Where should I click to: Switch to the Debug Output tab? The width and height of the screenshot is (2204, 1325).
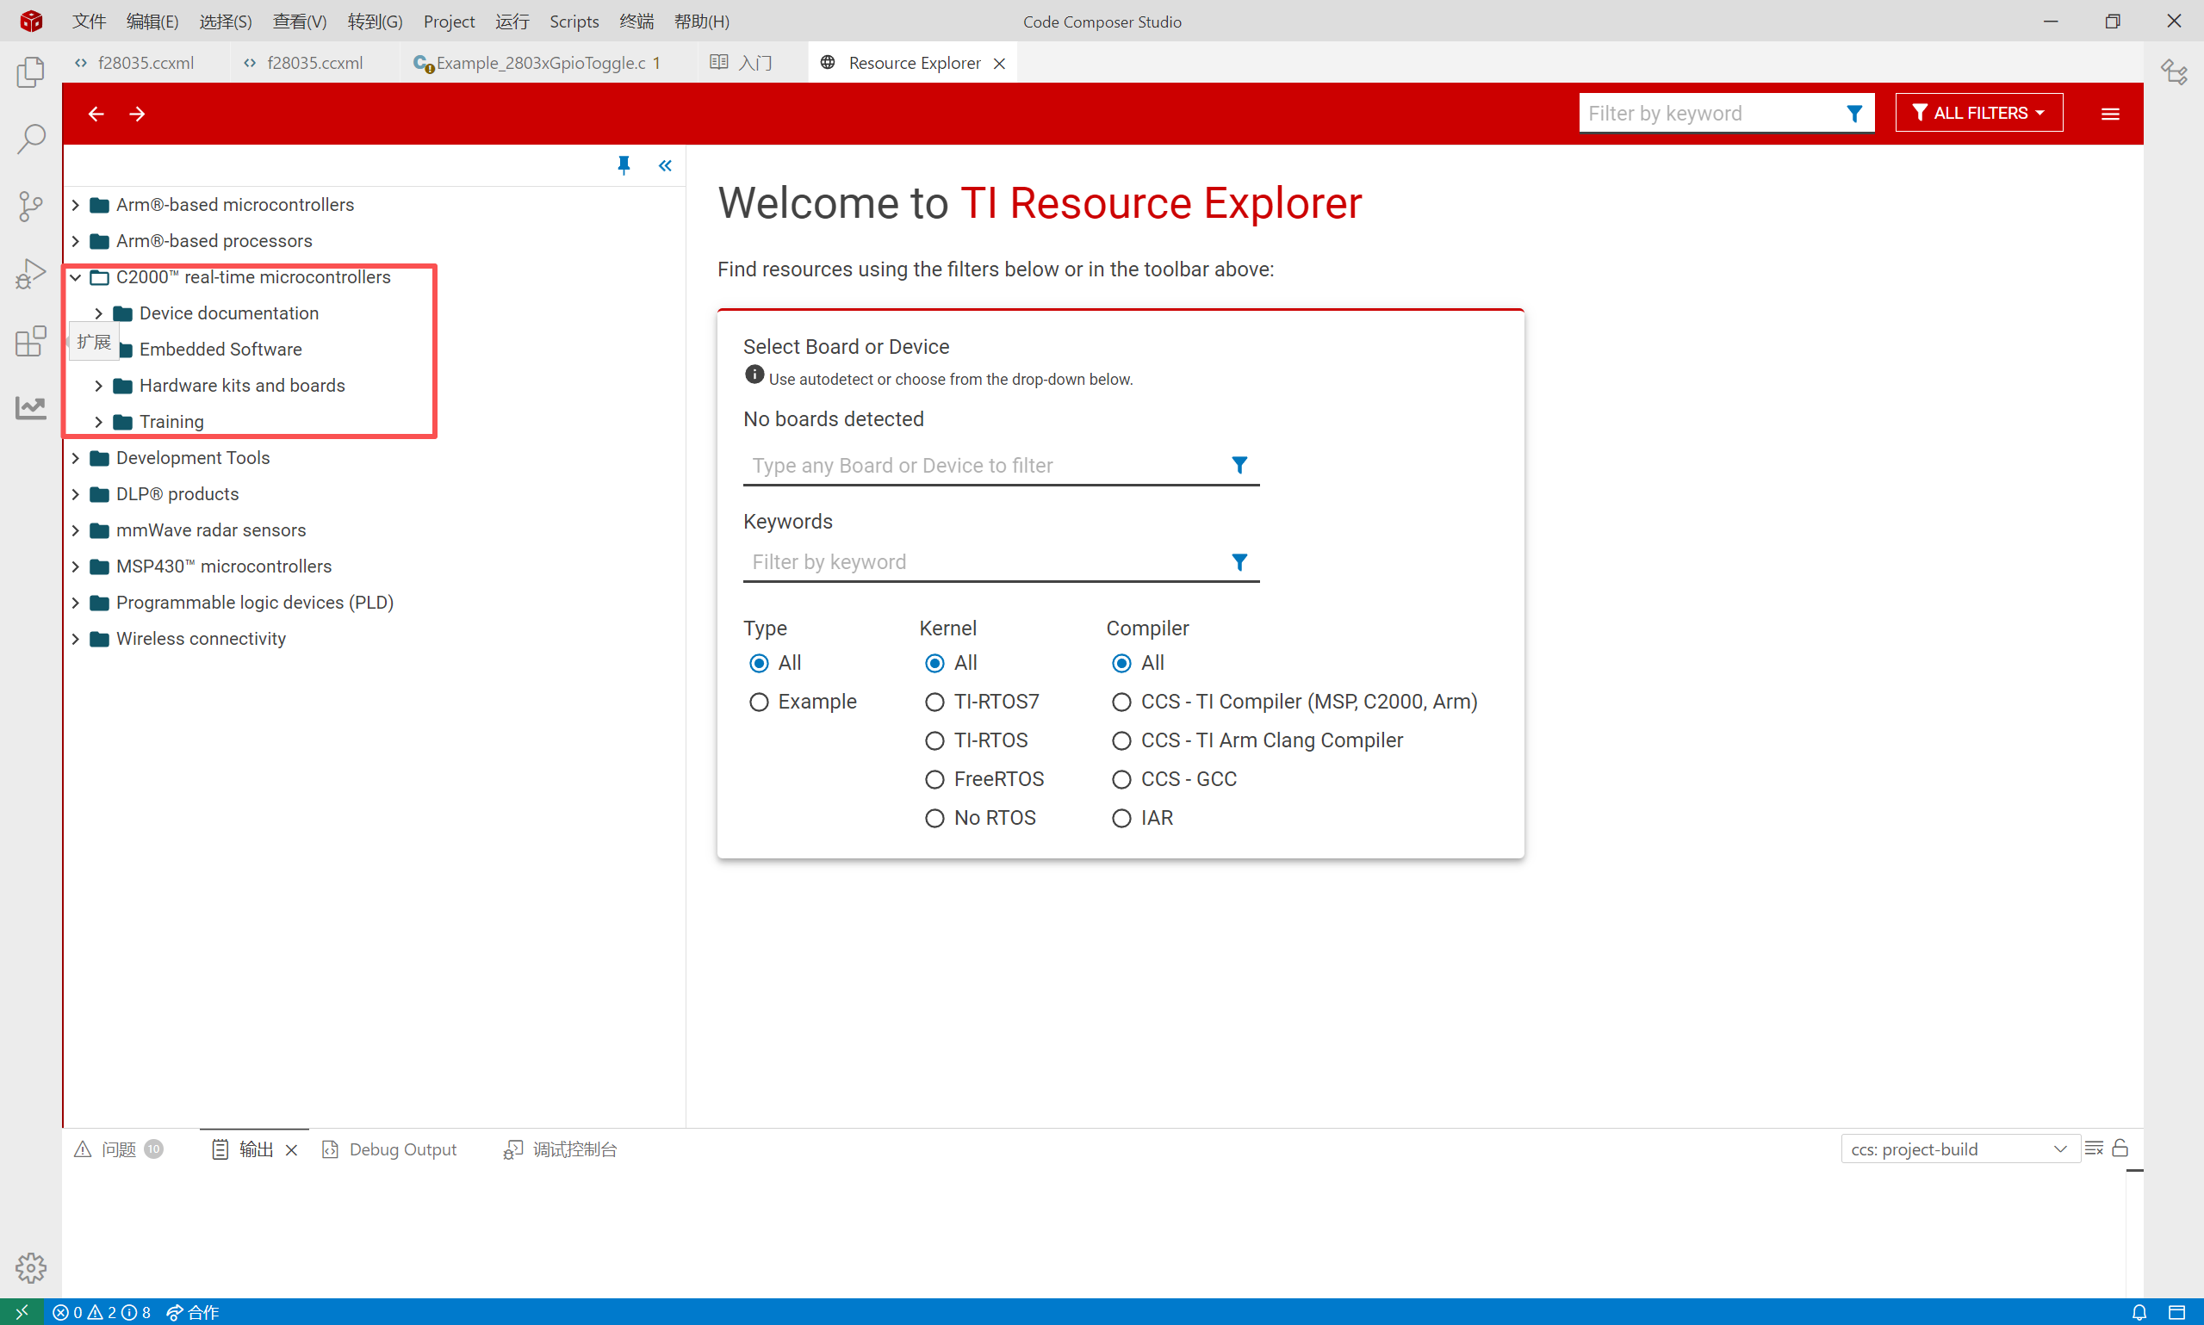click(x=402, y=1149)
